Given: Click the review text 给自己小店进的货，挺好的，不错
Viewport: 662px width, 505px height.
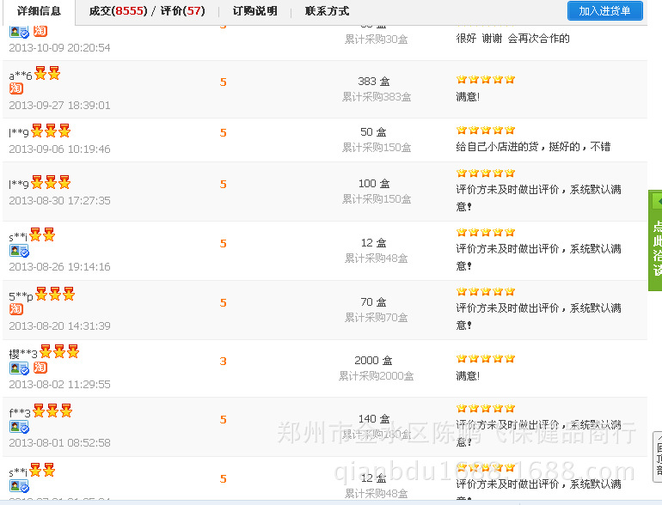Looking at the screenshot, I should click(533, 147).
